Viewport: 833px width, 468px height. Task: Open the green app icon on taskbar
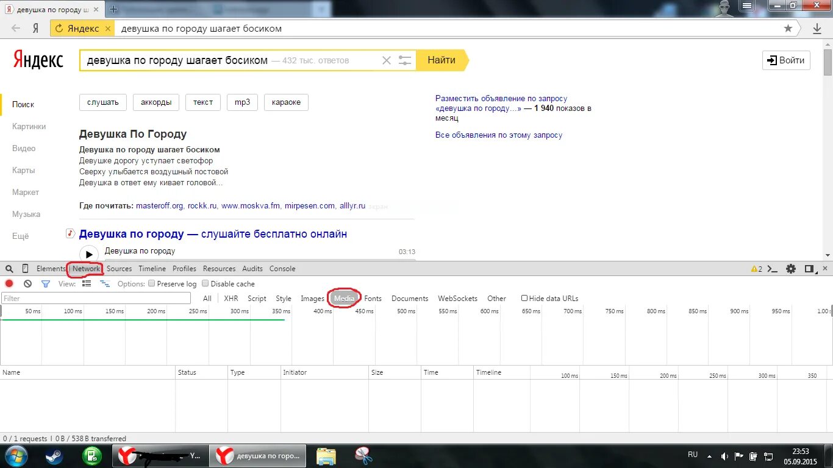92,455
